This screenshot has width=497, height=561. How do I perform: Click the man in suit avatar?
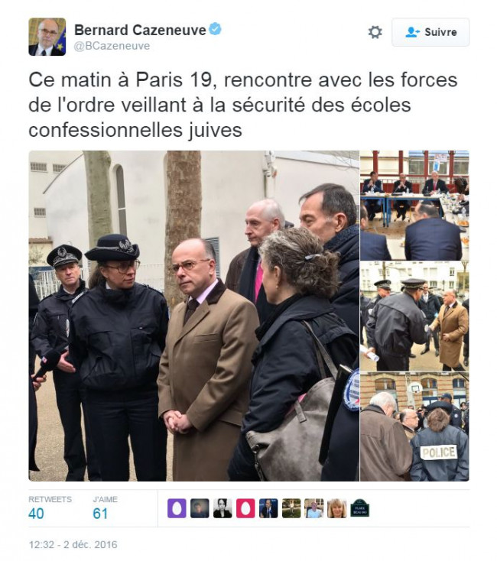[x=268, y=508]
